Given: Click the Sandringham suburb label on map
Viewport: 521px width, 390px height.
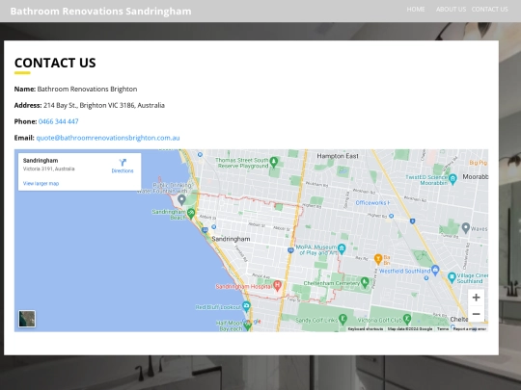Looking at the screenshot, I should [x=231, y=239].
